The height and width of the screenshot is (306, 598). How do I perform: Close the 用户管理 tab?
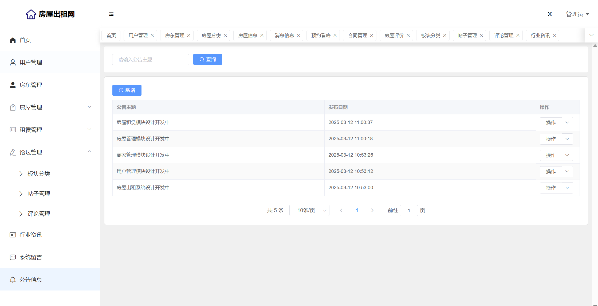pos(152,35)
